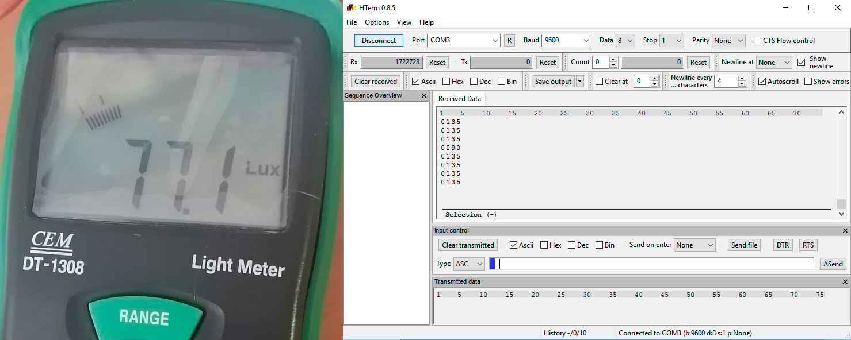Open the Save output dropdown arrow

(579, 82)
